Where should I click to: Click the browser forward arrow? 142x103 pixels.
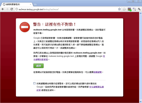pyautogui.click(x=7, y=9)
